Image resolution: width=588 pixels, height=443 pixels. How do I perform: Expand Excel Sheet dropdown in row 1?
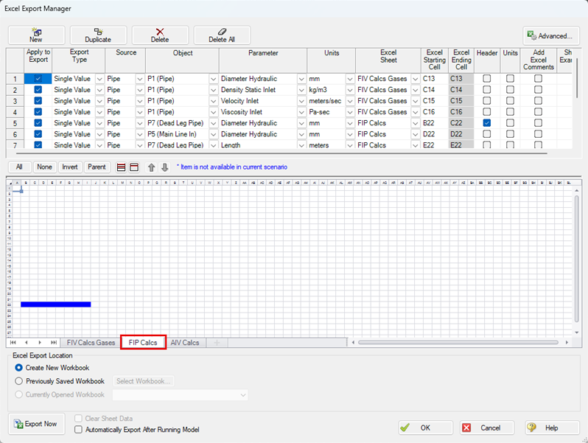[x=414, y=79]
